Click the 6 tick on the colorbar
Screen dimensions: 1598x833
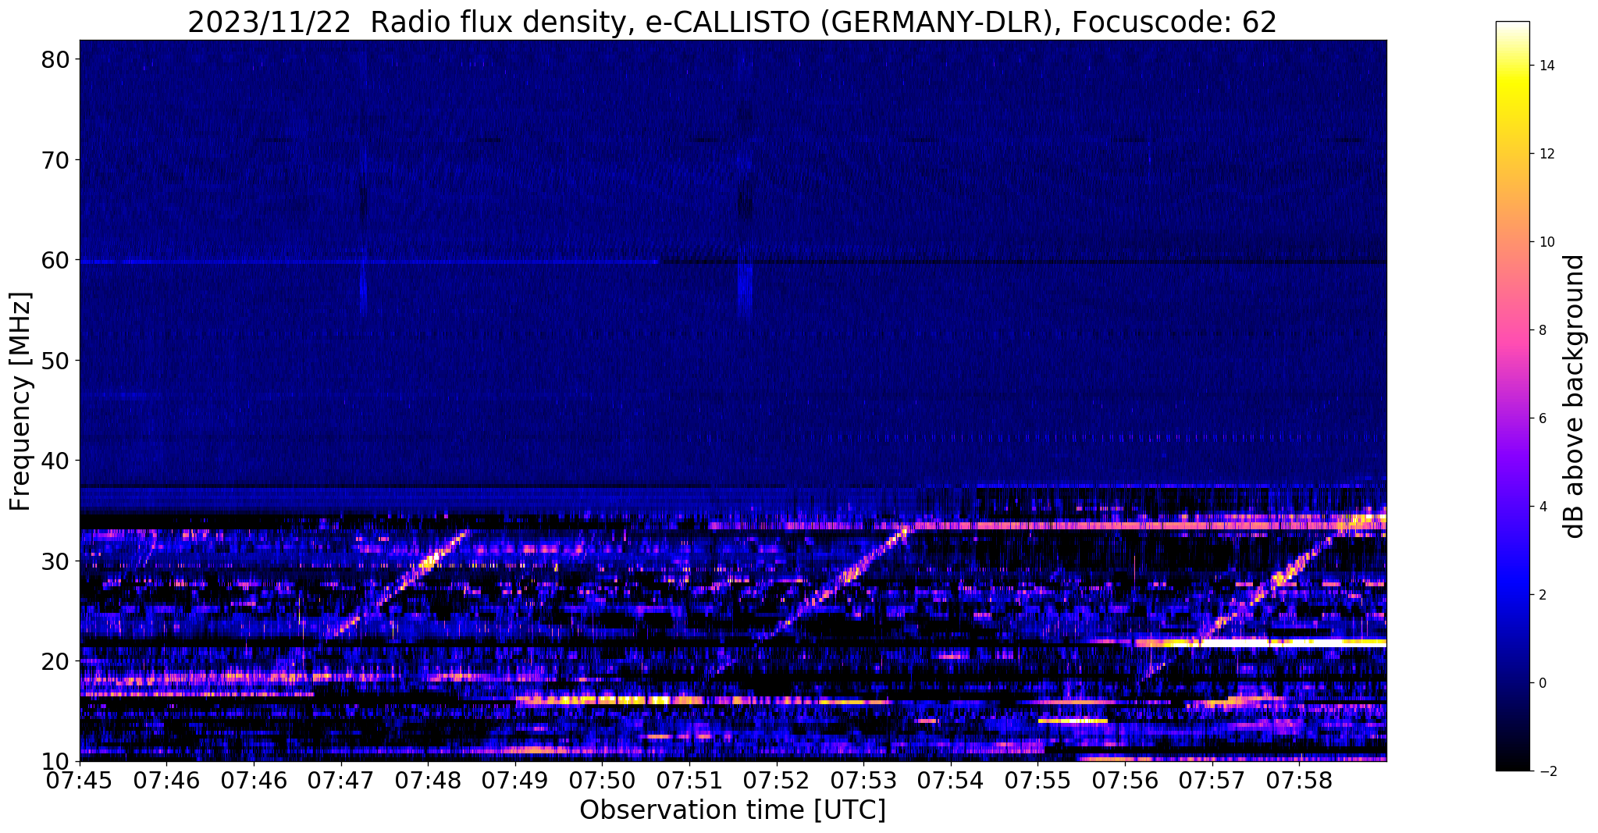click(1541, 418)
